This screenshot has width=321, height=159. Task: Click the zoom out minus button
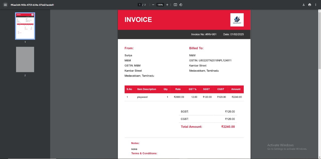coord(153,5)
